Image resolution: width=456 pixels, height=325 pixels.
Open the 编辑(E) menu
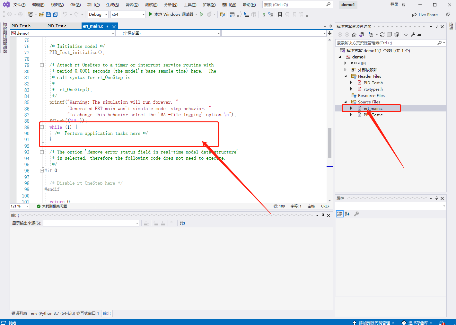38,5
